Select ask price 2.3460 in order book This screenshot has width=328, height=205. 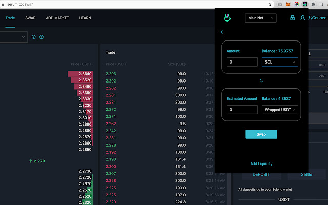pos(85,87)
